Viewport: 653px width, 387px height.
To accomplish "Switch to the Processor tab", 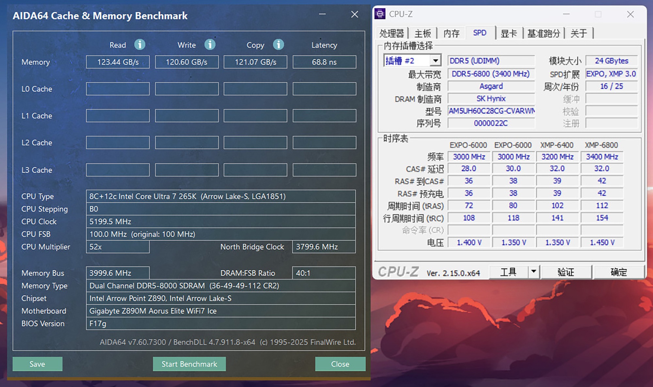I will click(x=391, y=33).
